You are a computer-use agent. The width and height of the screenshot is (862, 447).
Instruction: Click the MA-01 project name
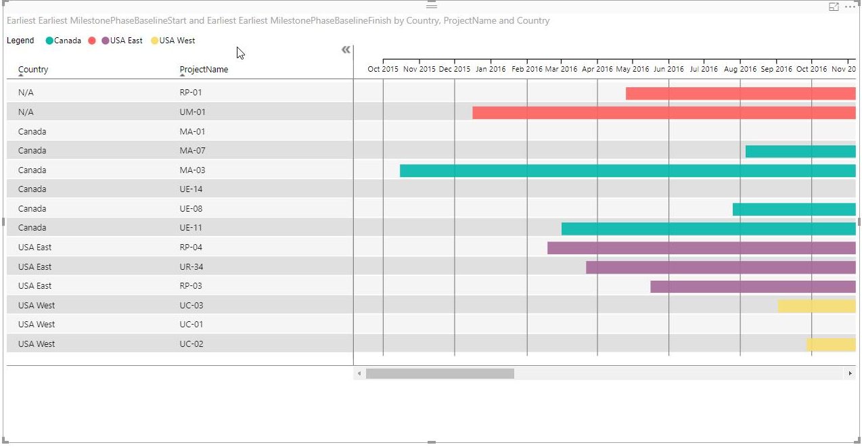(x=192, y=131)
